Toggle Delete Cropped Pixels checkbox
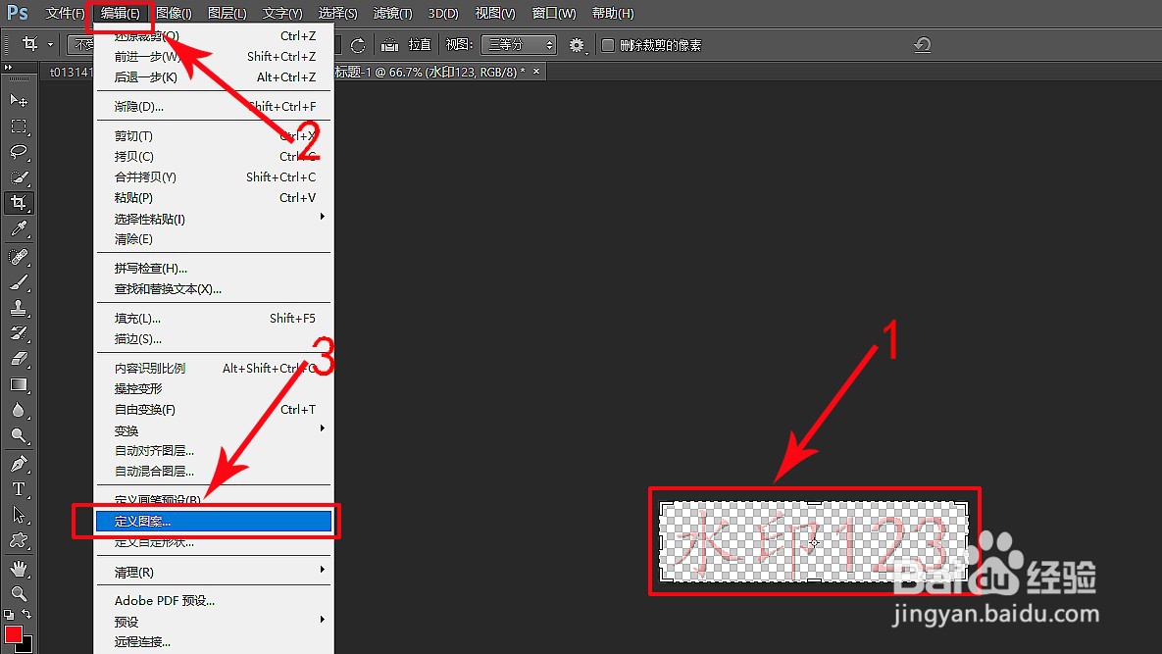The height and width of the screenshot is (654, 1162). tap(608, 45)
